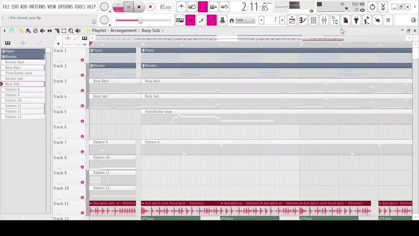Open Playlist - Arrangement selector

[114, 30]
